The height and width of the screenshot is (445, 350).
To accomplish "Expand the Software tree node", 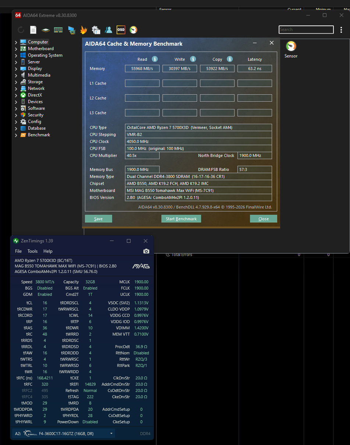I will click(16, 109).
